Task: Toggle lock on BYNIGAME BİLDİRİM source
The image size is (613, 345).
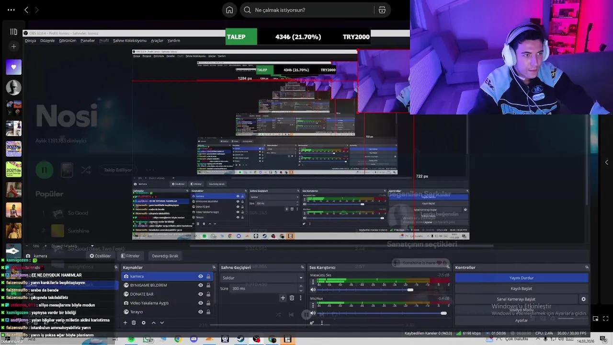Action: [x=208, y=285]
